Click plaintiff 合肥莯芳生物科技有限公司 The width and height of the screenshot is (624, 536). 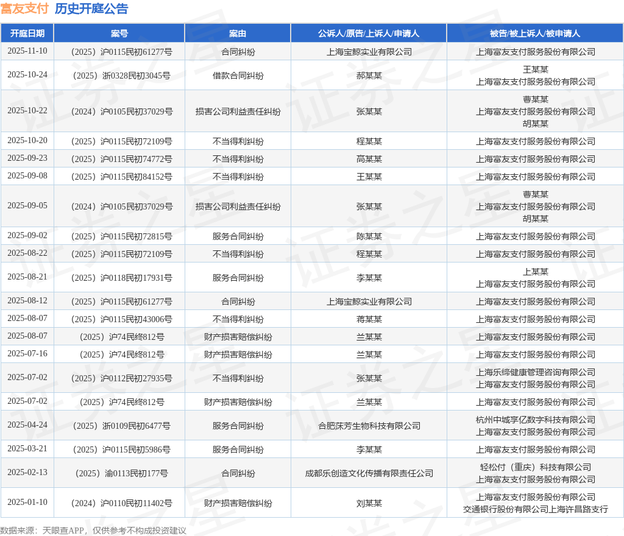tap(369, 426)
